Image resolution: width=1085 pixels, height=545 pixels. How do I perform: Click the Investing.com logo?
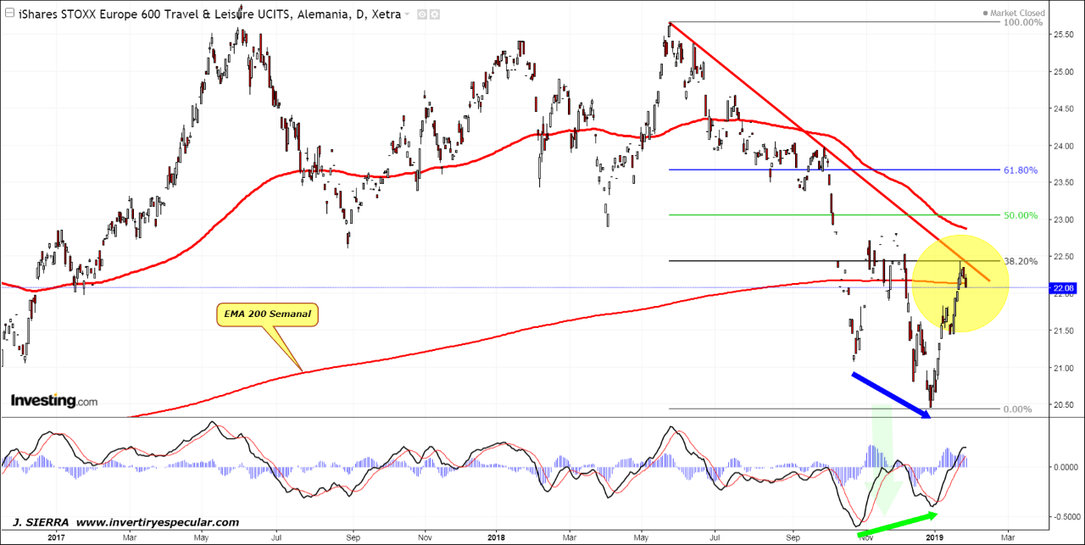click(53, 401)
